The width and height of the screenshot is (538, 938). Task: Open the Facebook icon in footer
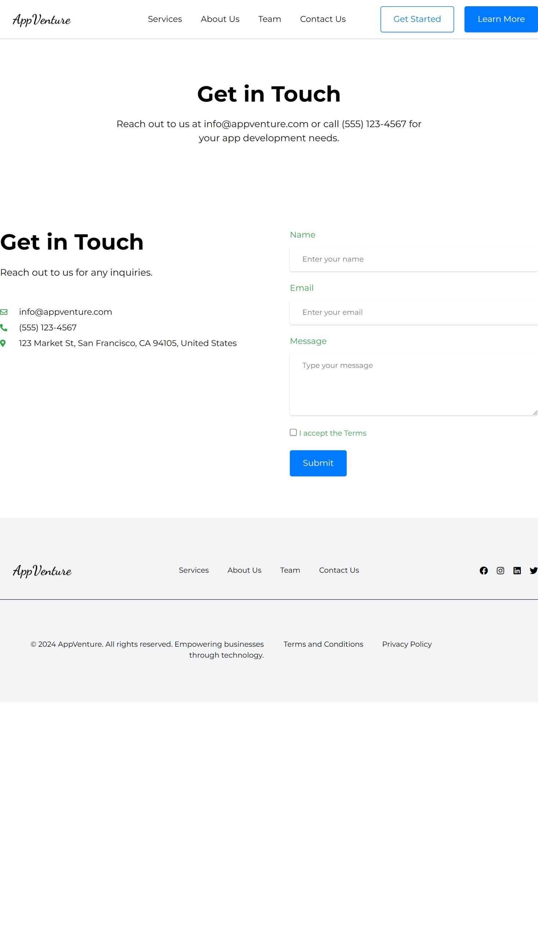(484, 570)
